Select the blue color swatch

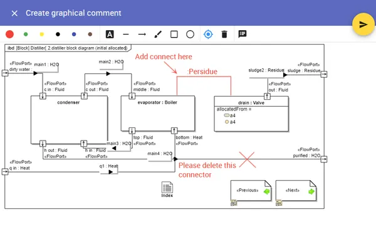(x=74, y=35)
